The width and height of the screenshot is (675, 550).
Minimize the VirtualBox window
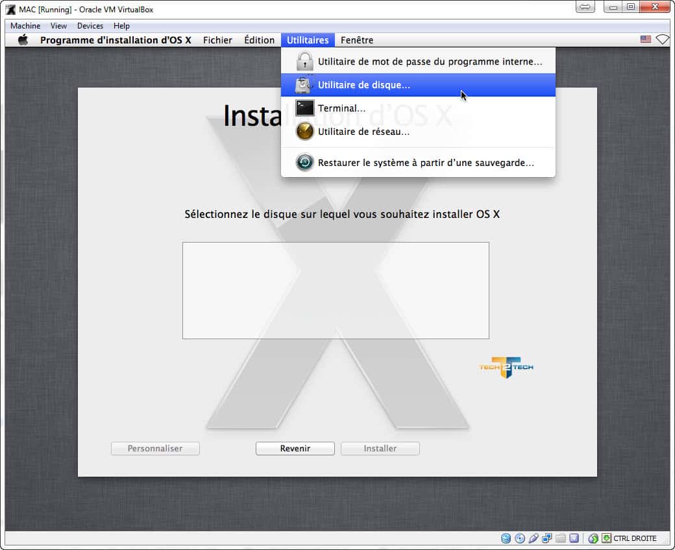[x=613, y=7]
